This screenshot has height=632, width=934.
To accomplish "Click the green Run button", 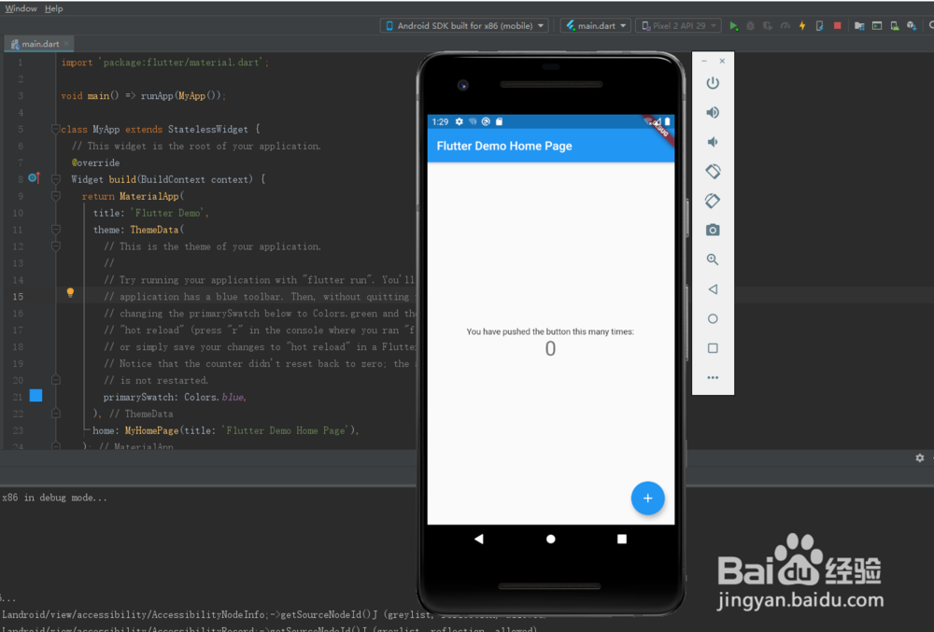I will point(734,25).
